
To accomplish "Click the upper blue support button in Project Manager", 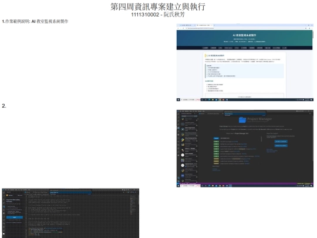I will click(281, 142).
